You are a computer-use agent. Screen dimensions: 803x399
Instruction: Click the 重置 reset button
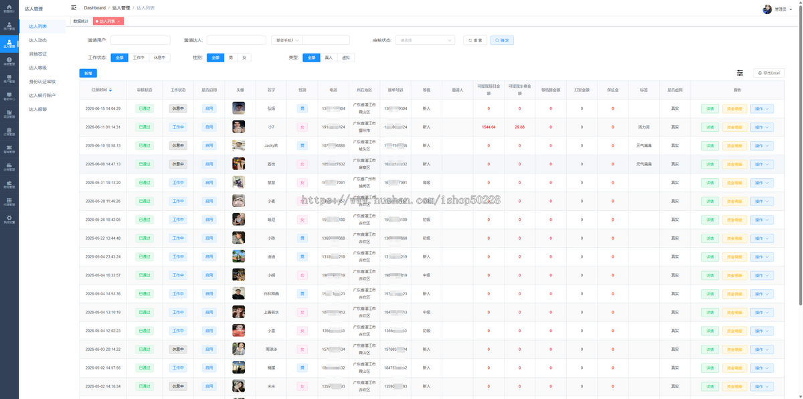click(475, 40)
